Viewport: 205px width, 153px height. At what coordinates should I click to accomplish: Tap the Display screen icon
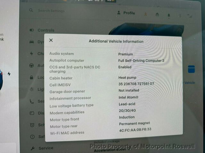click(32, 113)
